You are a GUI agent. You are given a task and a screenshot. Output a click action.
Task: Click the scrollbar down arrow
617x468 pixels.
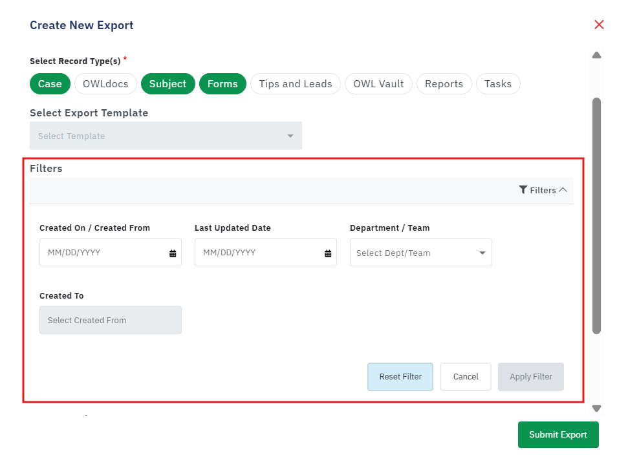[x=596, y=409]
